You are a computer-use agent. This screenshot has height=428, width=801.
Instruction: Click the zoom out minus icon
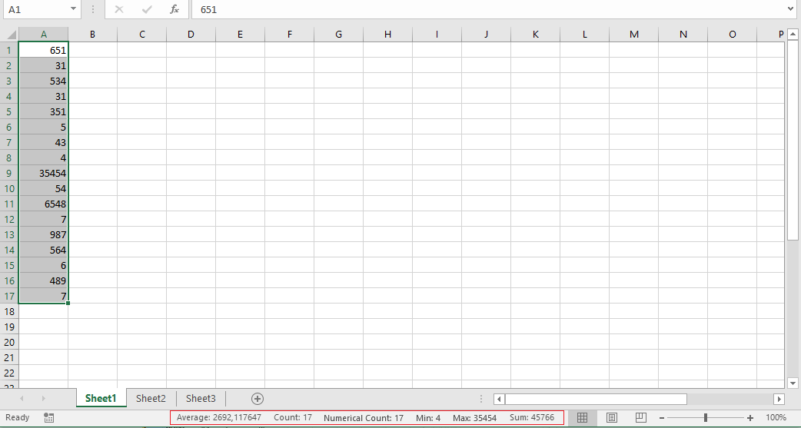(x=661, y=417)
